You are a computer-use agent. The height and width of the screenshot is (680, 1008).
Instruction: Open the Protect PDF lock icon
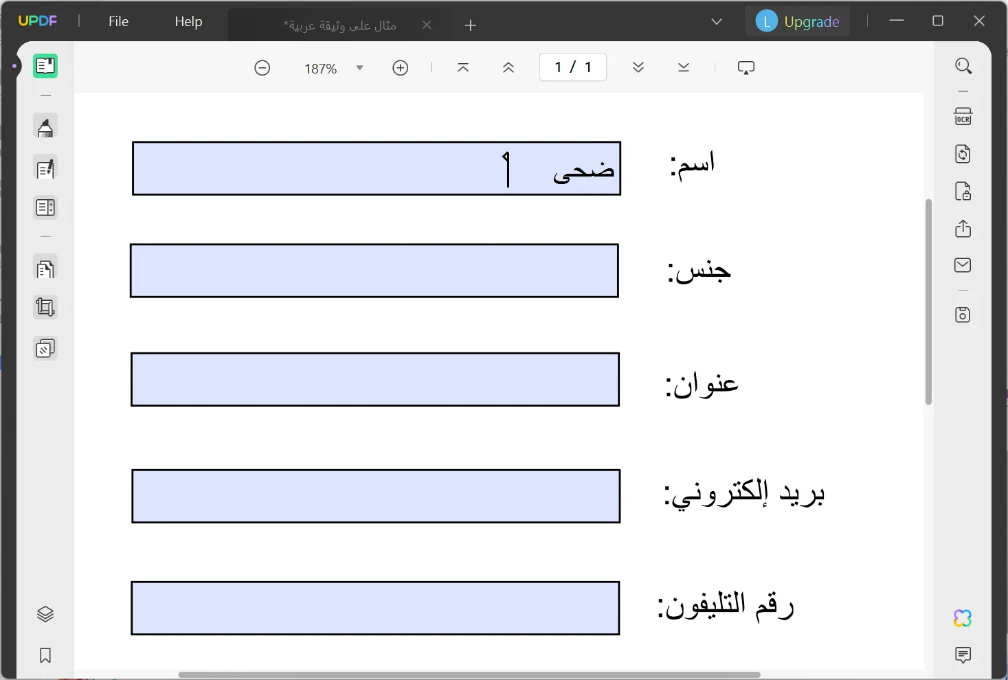[x=963, y=192]
